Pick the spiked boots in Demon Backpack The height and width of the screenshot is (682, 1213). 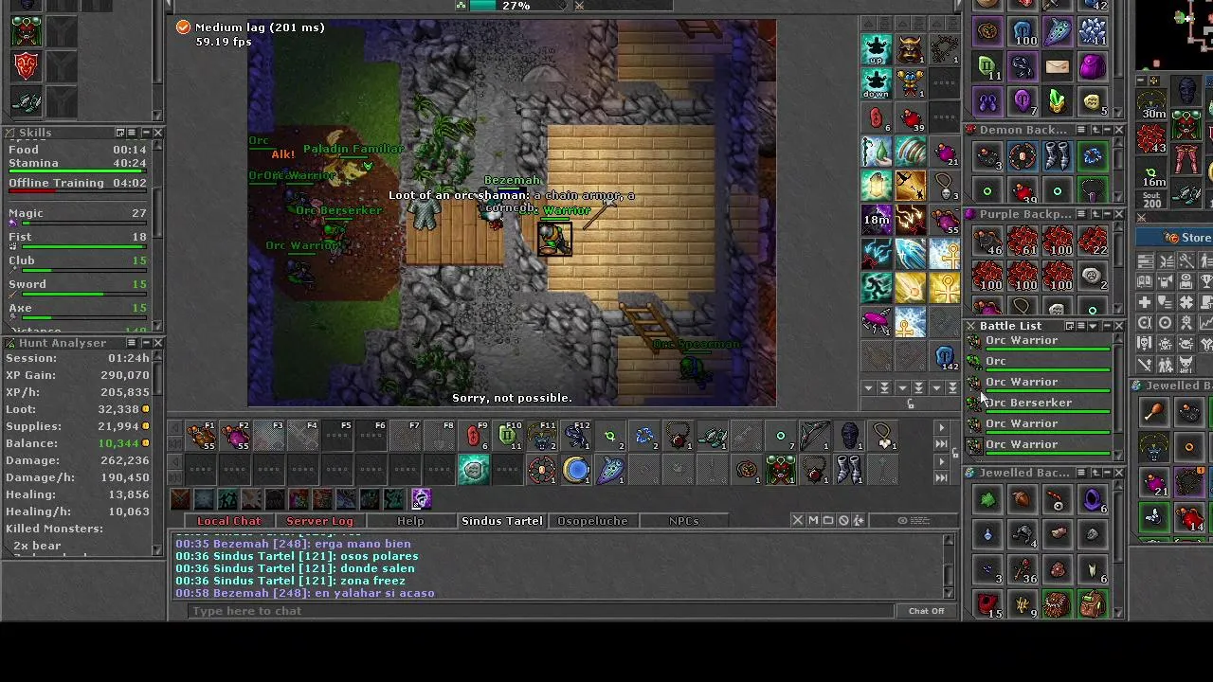1058,157
